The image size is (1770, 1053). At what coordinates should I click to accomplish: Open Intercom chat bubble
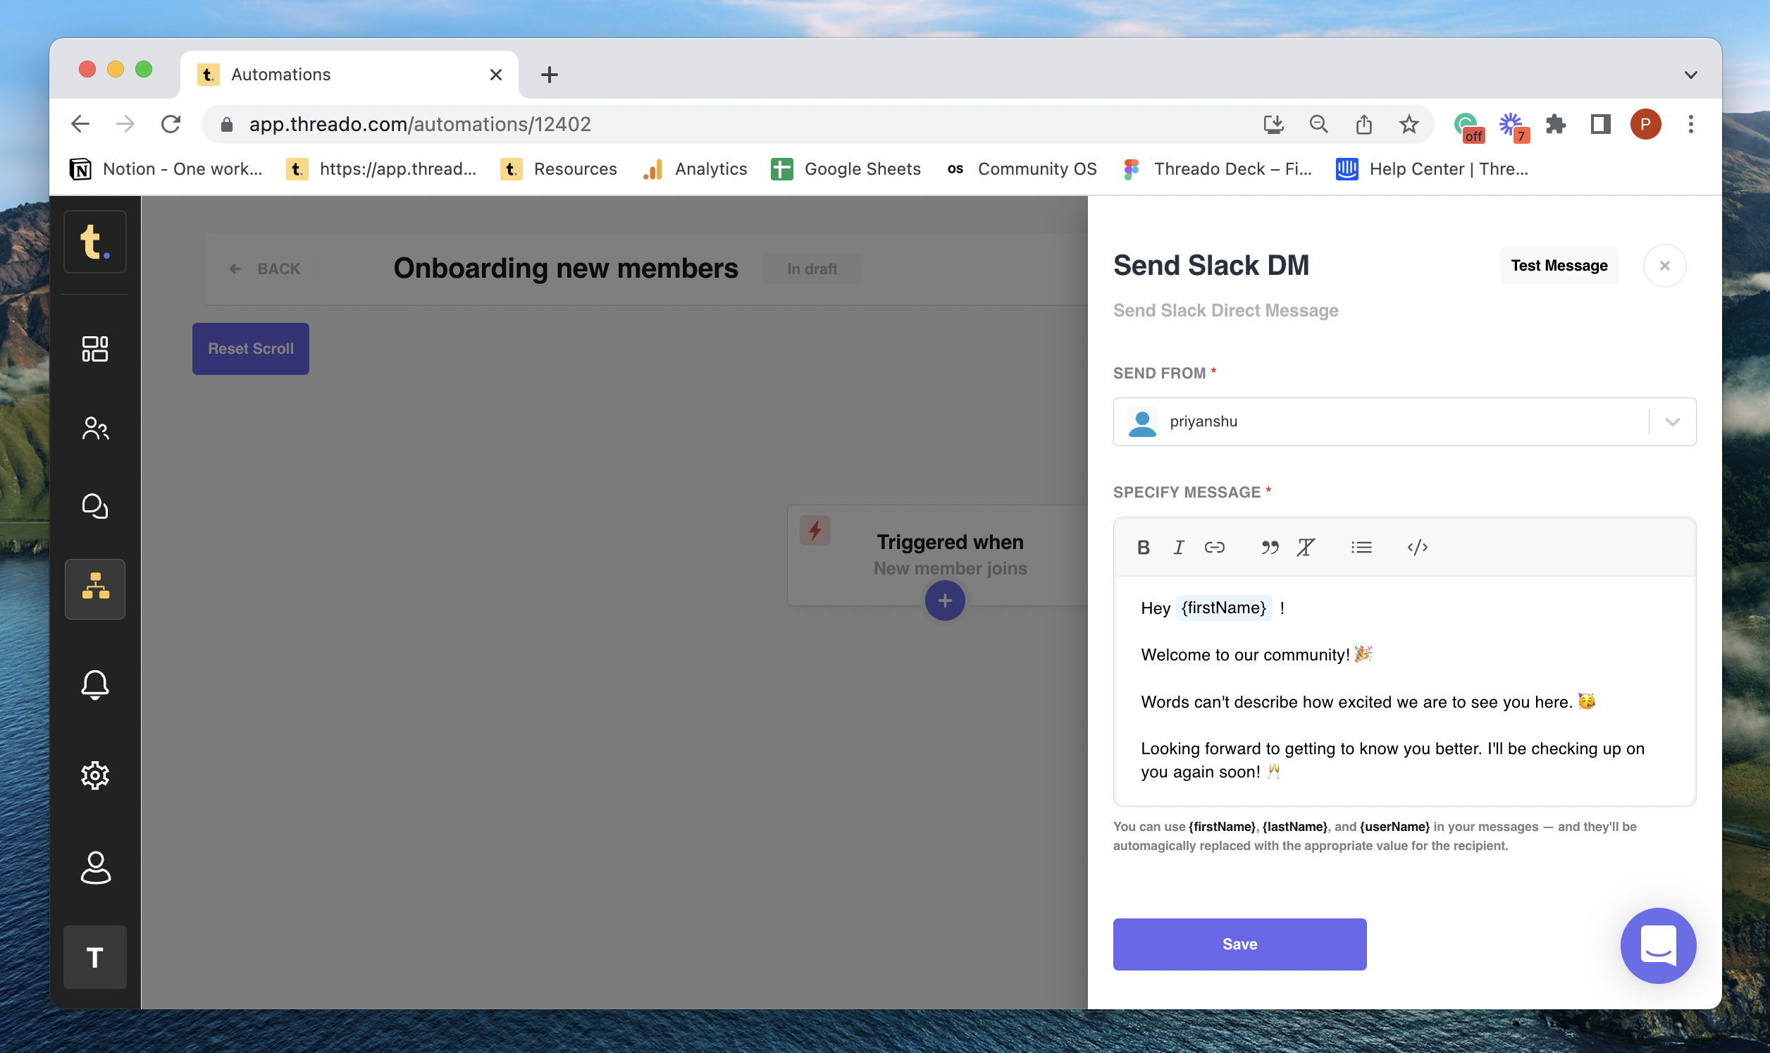pyautogui.click(x=1657, y=944)
